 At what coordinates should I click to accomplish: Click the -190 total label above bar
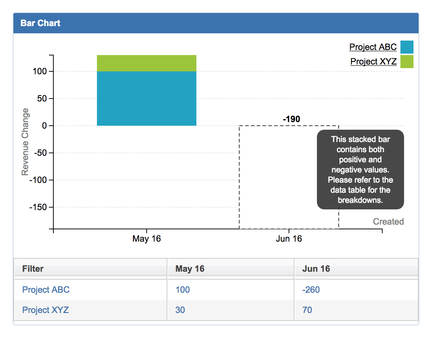[291, 119]
